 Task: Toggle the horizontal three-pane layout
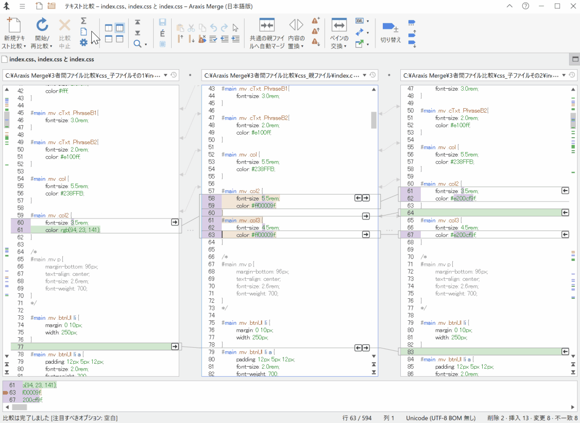point(119,39)
